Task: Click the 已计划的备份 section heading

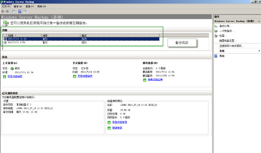Action: [10, 93]
